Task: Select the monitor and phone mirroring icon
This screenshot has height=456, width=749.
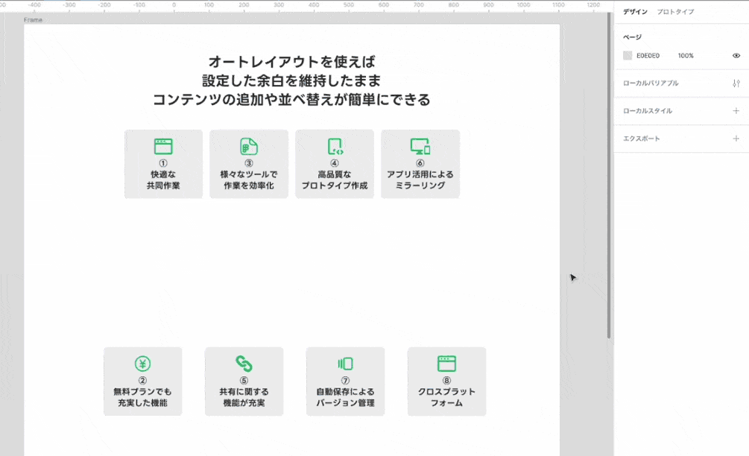Action: click(x=420, y=146)
